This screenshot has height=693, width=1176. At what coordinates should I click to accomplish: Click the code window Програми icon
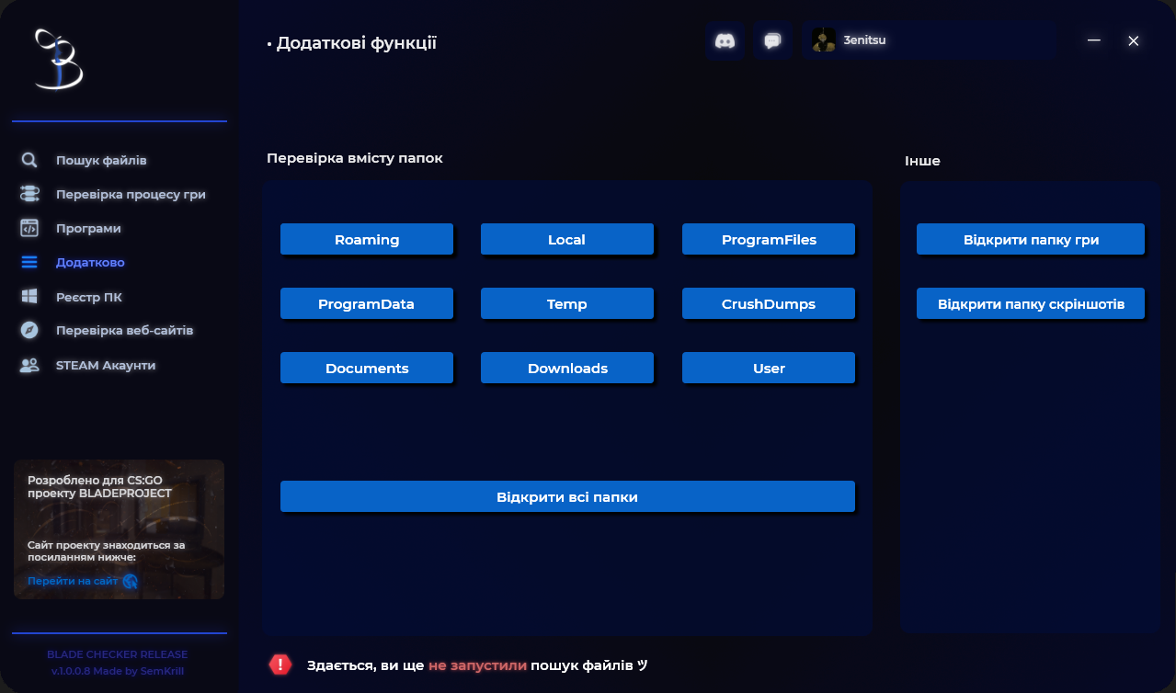click(29, 228)
